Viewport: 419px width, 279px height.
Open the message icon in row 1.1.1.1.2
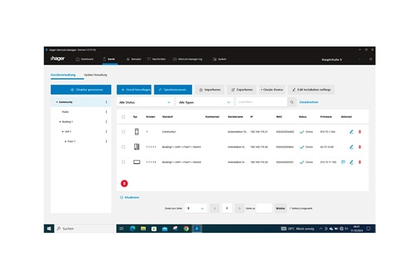click(343, 162)
